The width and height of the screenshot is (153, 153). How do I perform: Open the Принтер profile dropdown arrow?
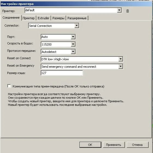click(x=119, y=10)
